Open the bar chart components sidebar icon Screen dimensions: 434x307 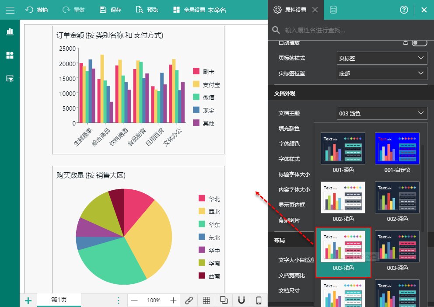[x=10, y=31]
